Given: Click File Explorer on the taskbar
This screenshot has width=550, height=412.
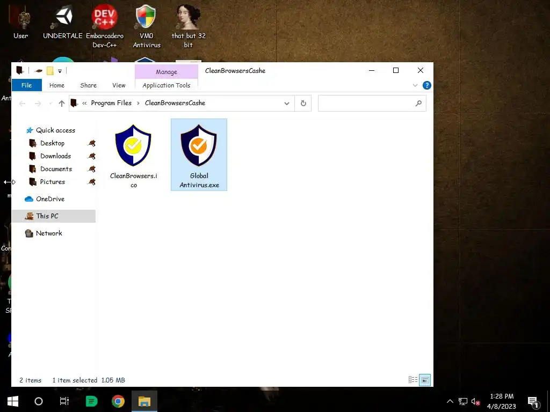Looking at the screenshot, I should pyautogui.click(x=144, y=401).
